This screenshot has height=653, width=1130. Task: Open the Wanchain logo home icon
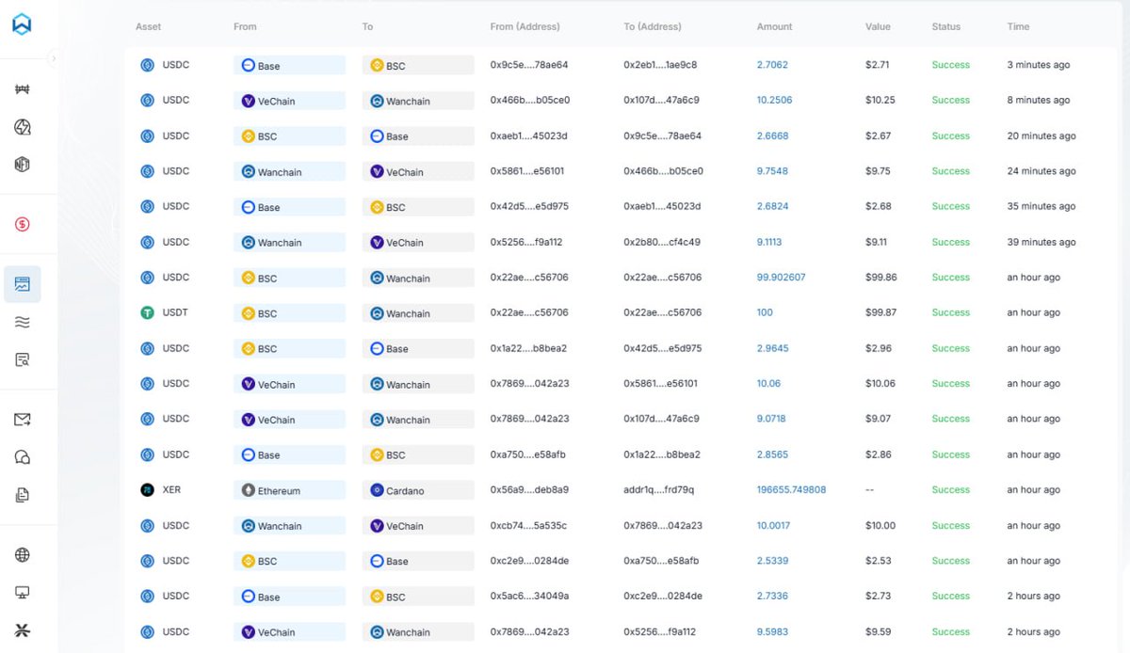pos(22,24)
